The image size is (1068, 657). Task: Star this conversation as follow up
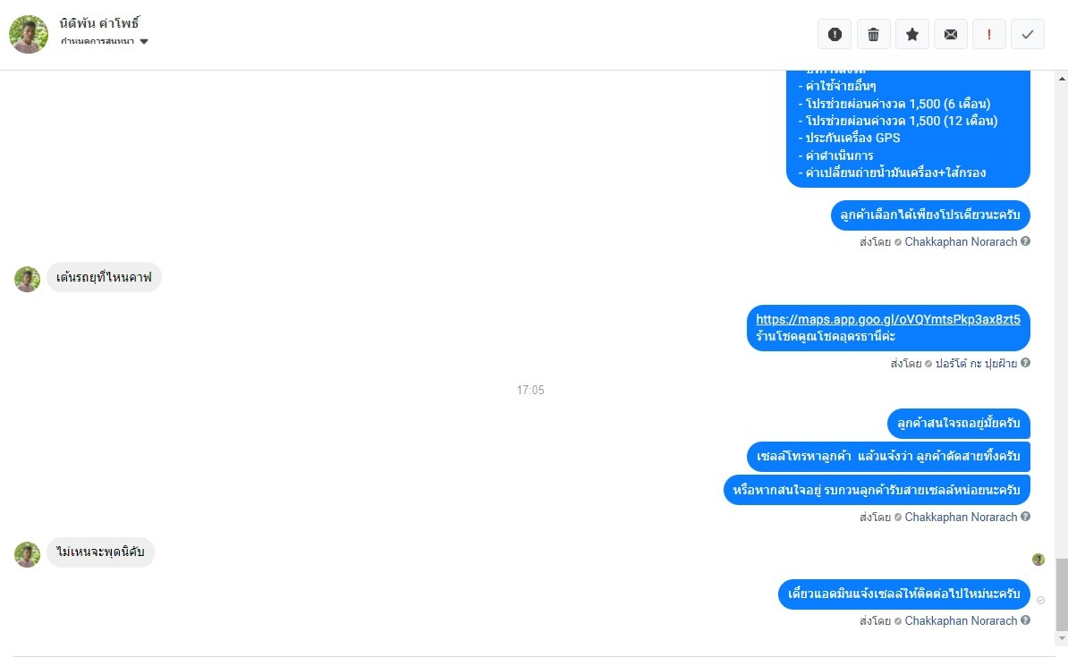point(912,34)
